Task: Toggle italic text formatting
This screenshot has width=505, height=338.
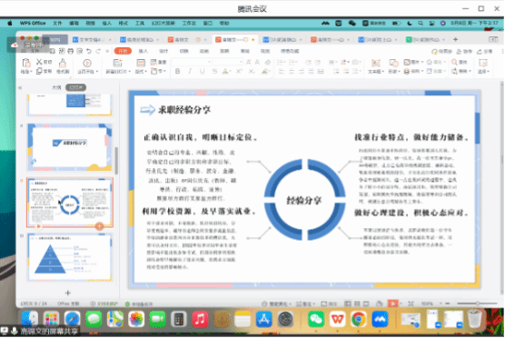Action: [x=190, y=71]
